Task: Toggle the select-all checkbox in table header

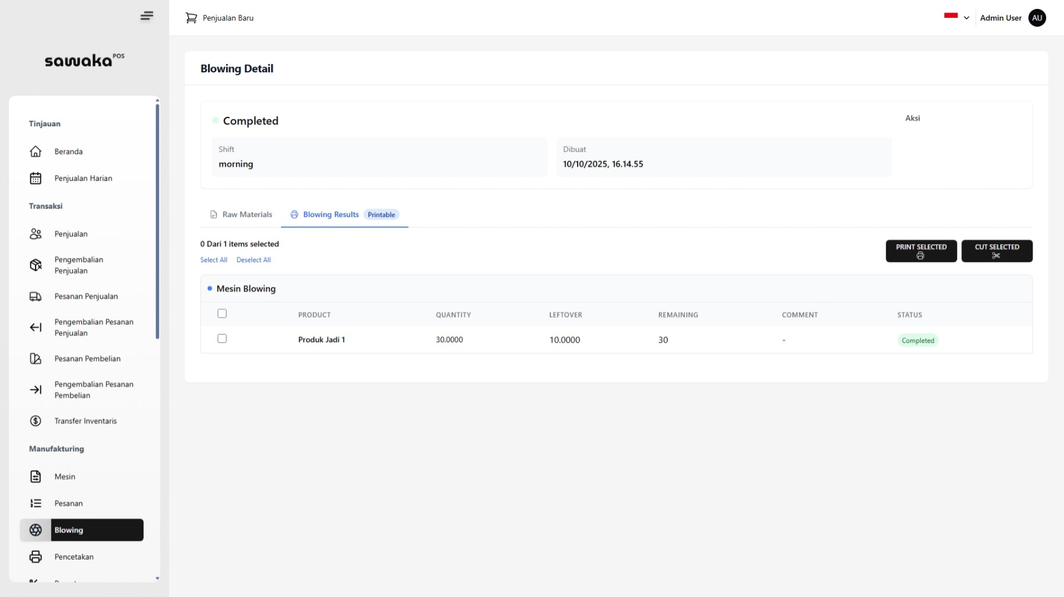Action: [x=222, y=313]
